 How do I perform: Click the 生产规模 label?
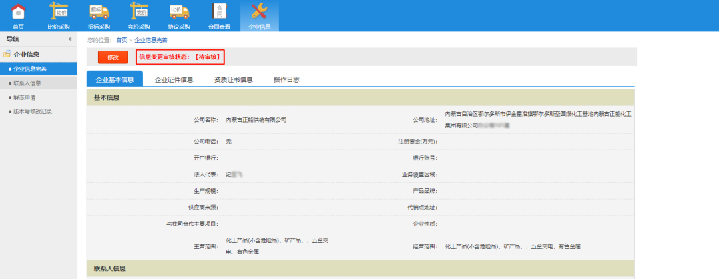point(206,190)
